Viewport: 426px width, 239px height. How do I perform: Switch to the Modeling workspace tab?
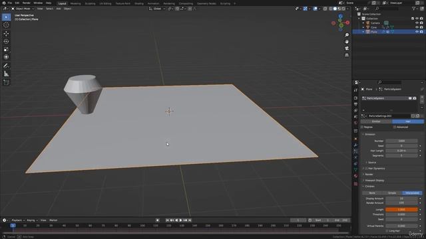(x=75, y=3)
